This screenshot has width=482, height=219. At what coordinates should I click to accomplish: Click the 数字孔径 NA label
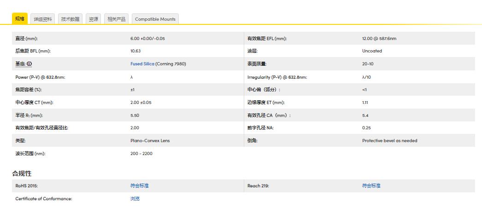click(260, 128)
